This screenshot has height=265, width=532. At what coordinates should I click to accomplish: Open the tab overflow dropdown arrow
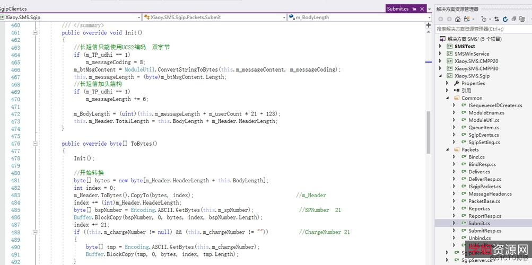(430, 9)
